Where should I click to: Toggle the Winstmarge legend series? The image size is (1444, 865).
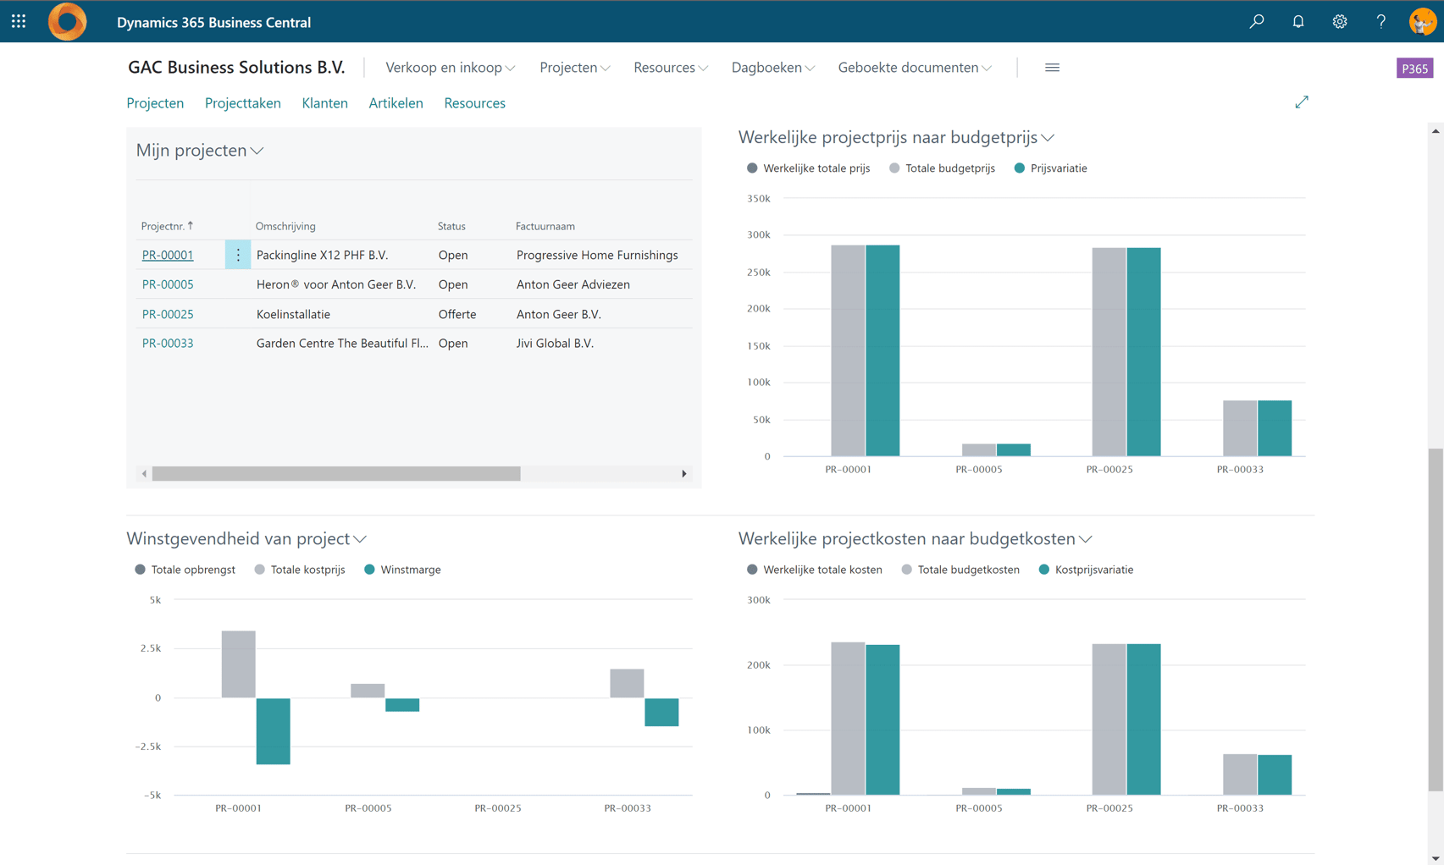[x=402, y=570]
